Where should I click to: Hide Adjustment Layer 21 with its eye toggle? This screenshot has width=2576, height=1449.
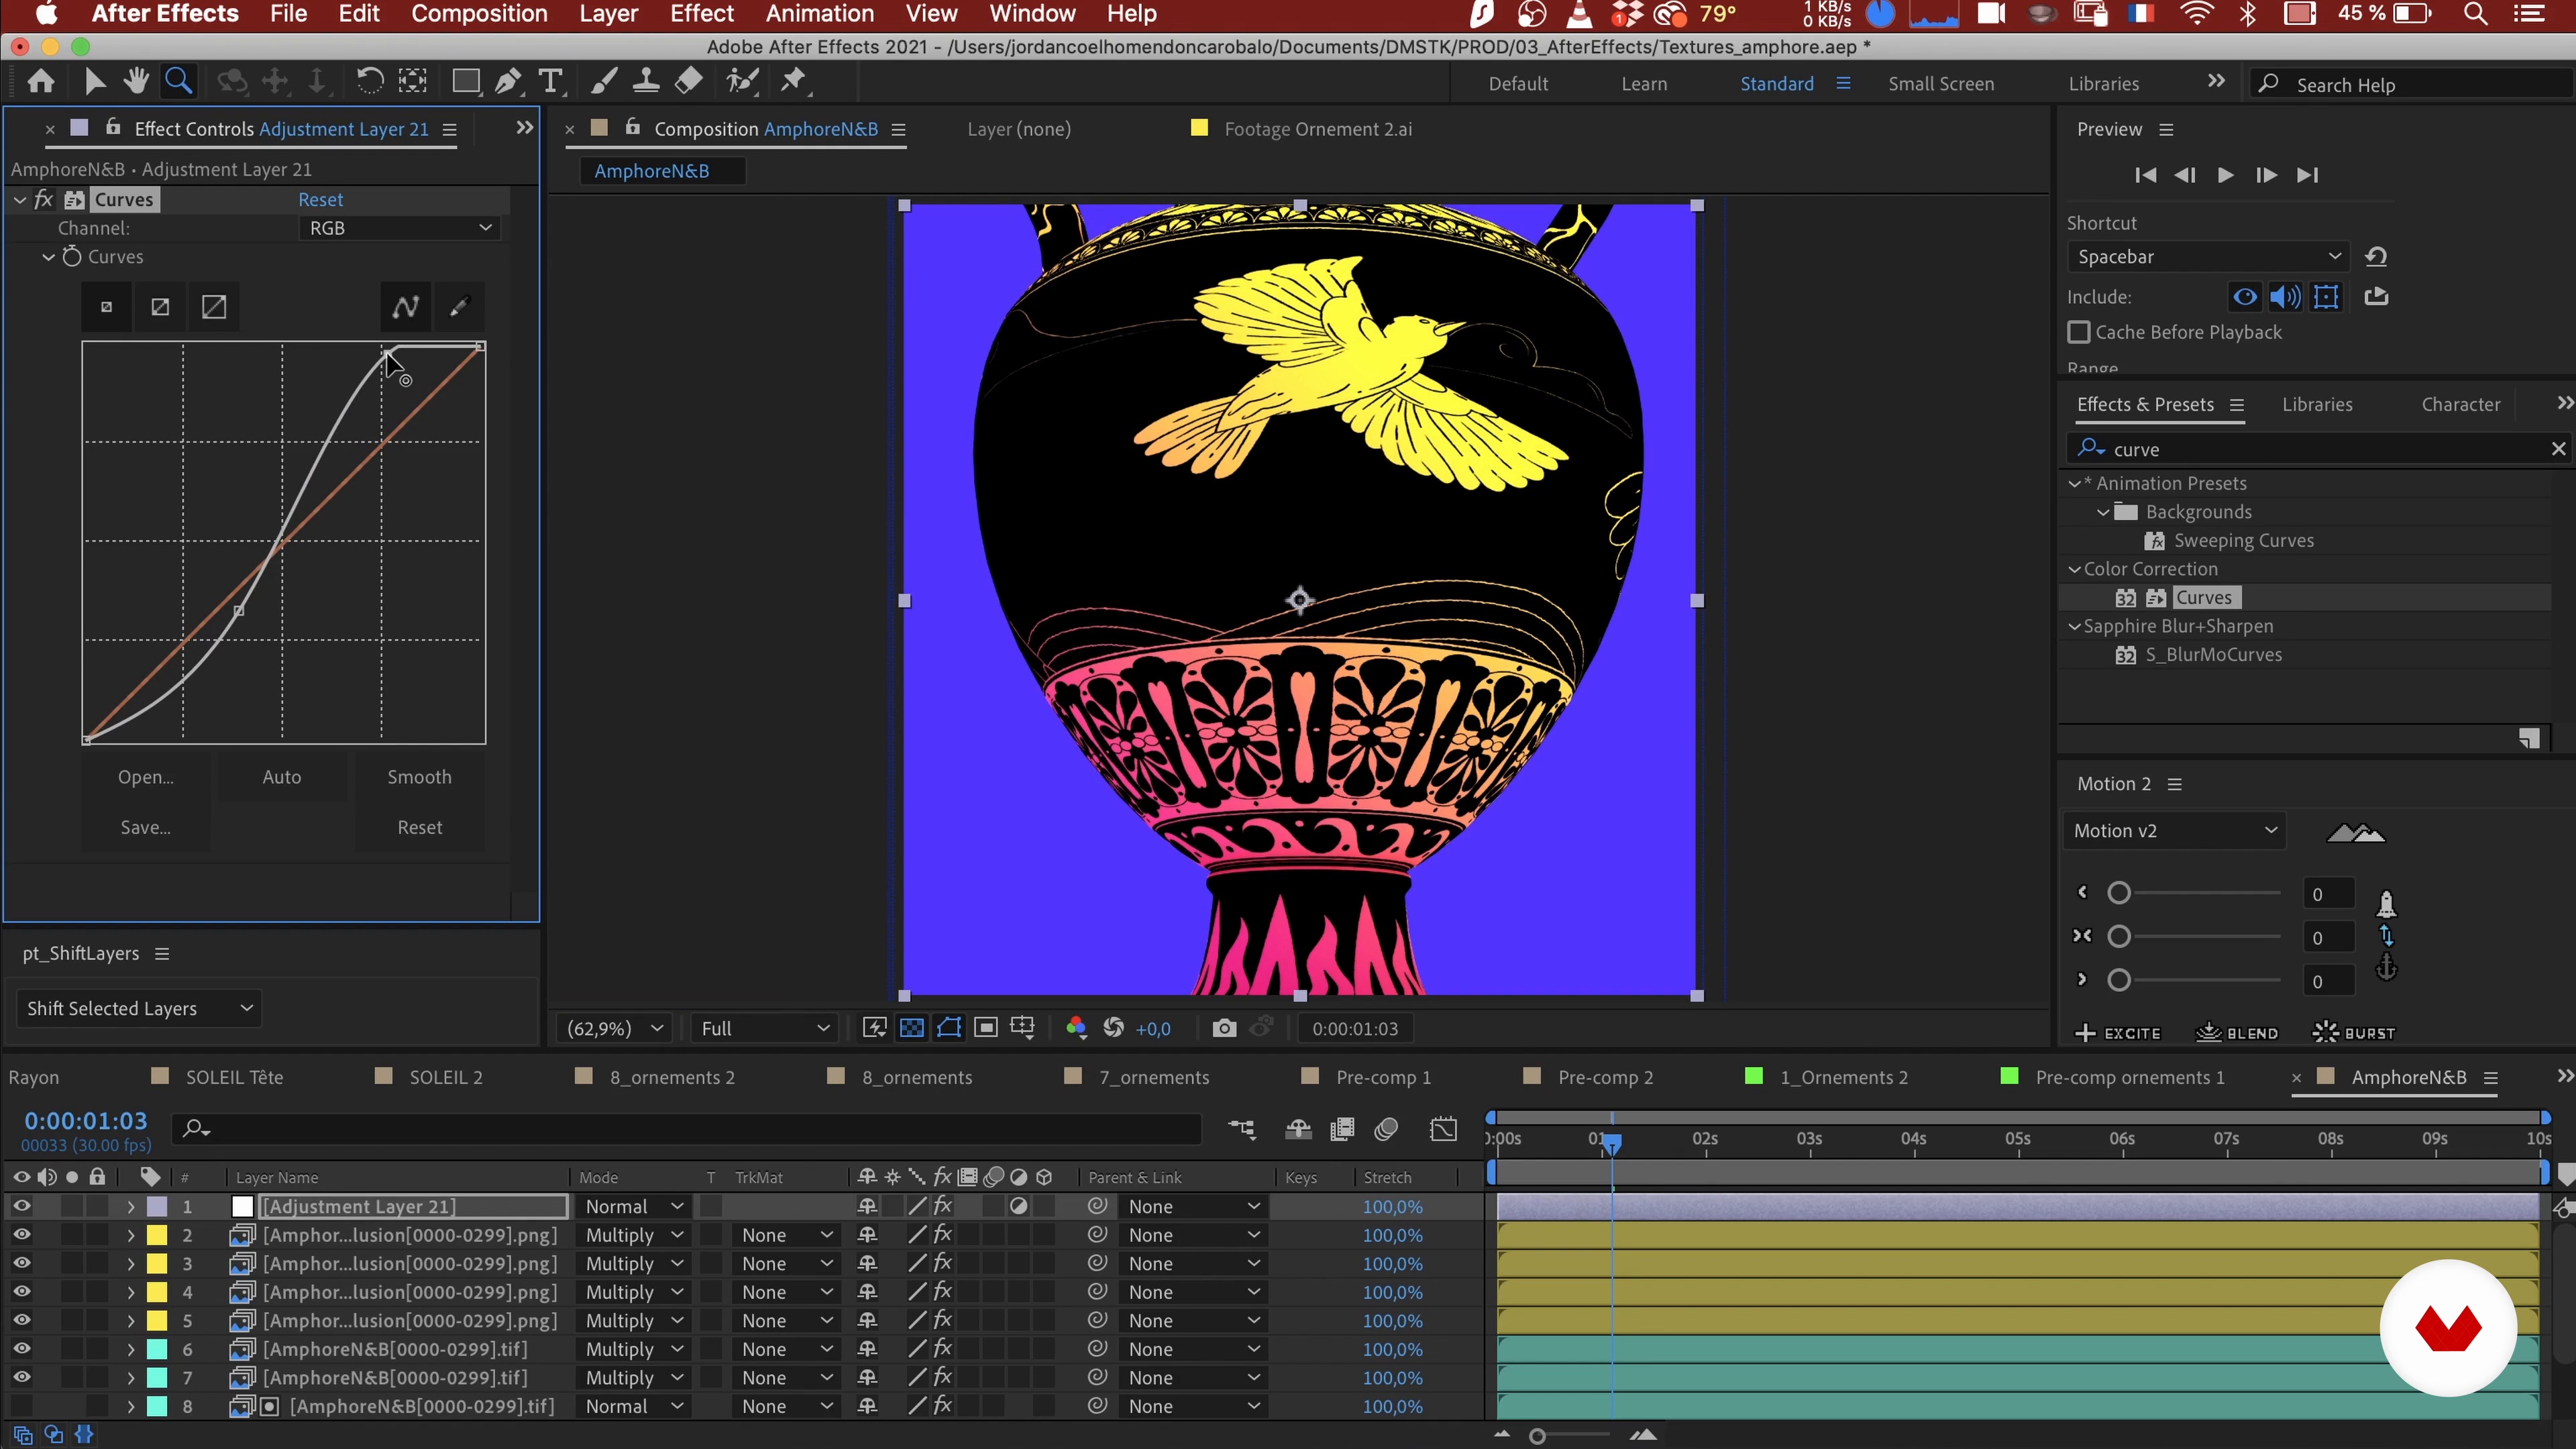pyautogui.click(x=21, y=1206)
